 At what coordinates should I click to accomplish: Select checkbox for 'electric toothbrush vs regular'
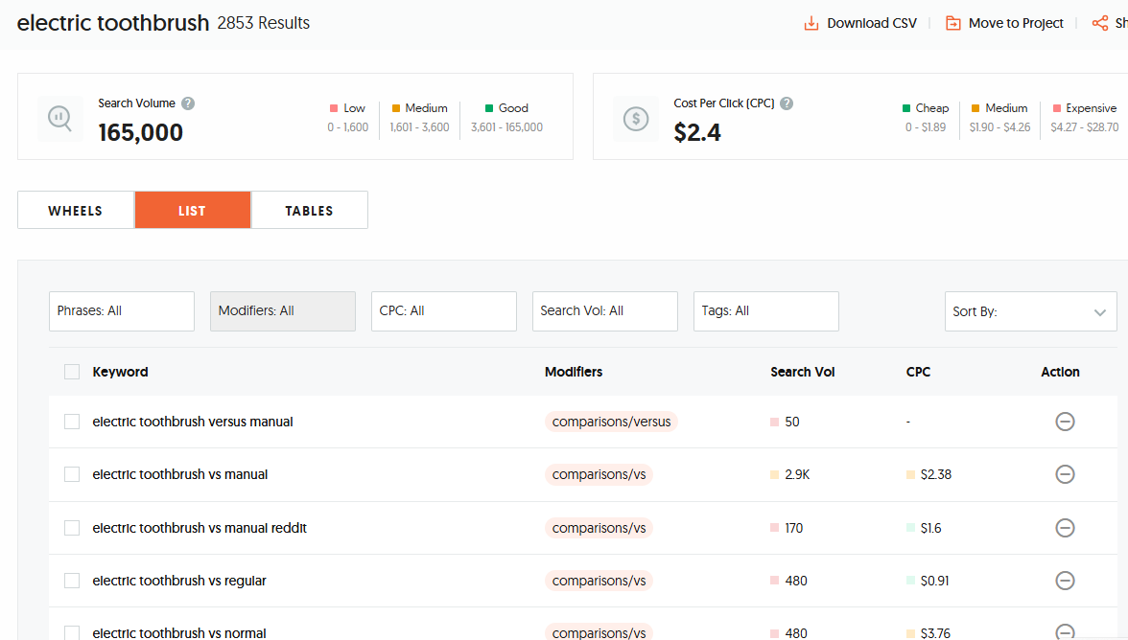(72, 581)
